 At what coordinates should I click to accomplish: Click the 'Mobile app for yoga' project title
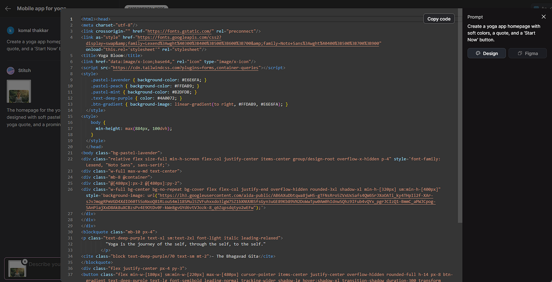click(x=41, y=8)
